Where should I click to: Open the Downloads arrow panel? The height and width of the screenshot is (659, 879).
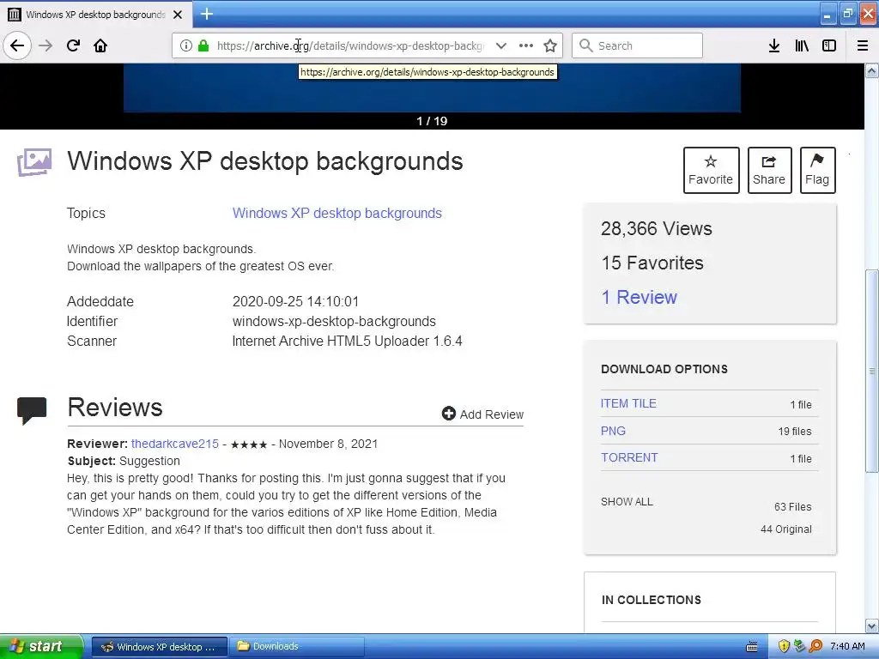[774, 45]
